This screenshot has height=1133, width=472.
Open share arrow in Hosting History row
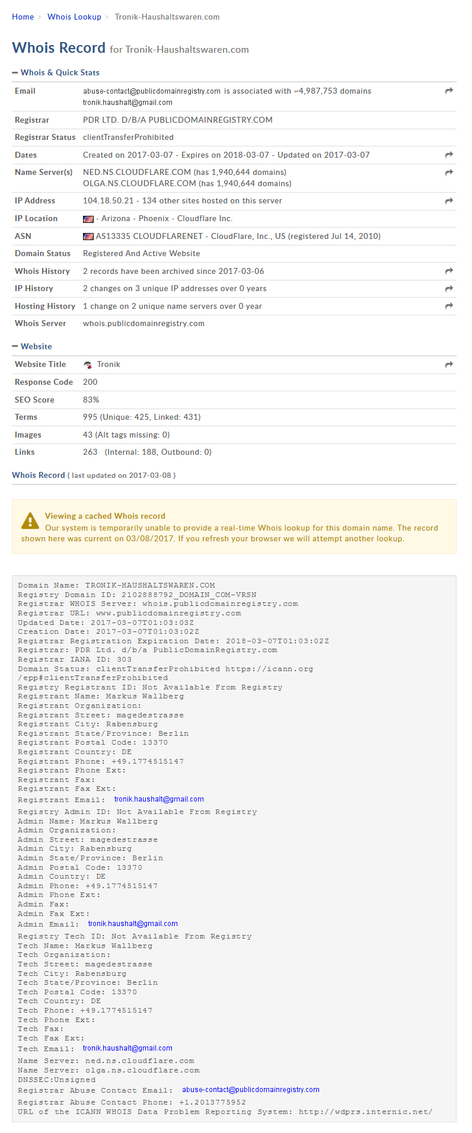449,306
